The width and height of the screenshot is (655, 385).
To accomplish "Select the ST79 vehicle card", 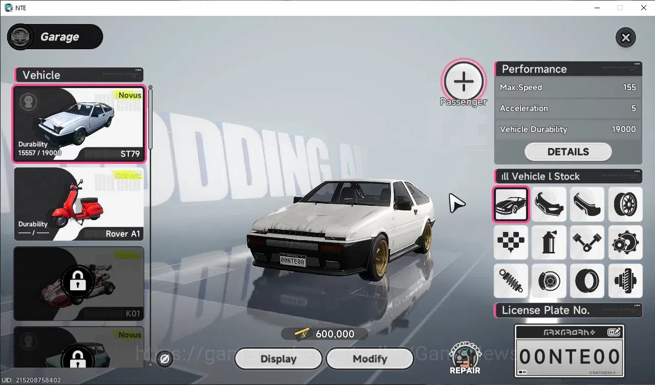I will (x=79, y=124).
